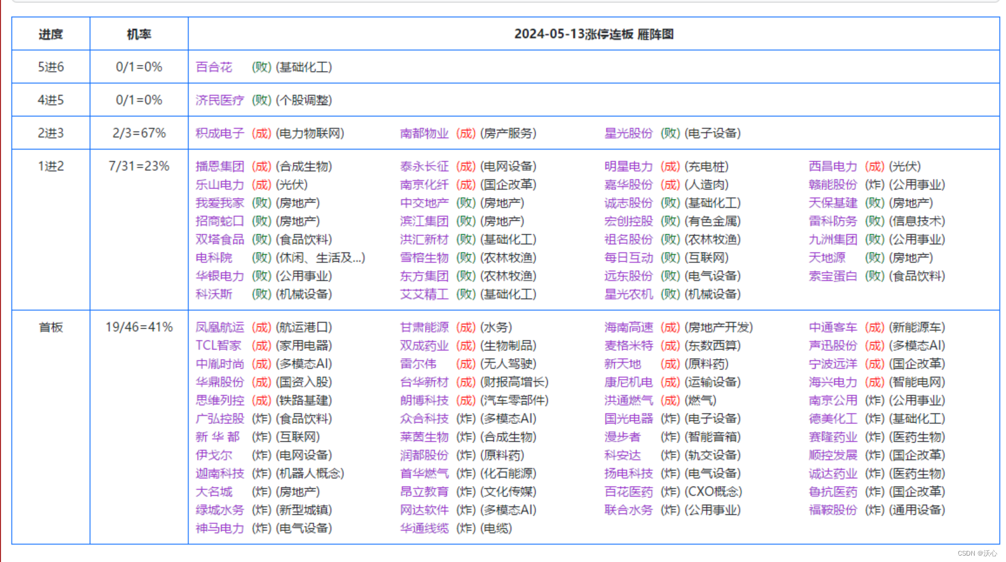The height and width of the screenshot is (562, 1006).
Task: Select the 雷尔伟 stock link
Action: tap(418, 364)
